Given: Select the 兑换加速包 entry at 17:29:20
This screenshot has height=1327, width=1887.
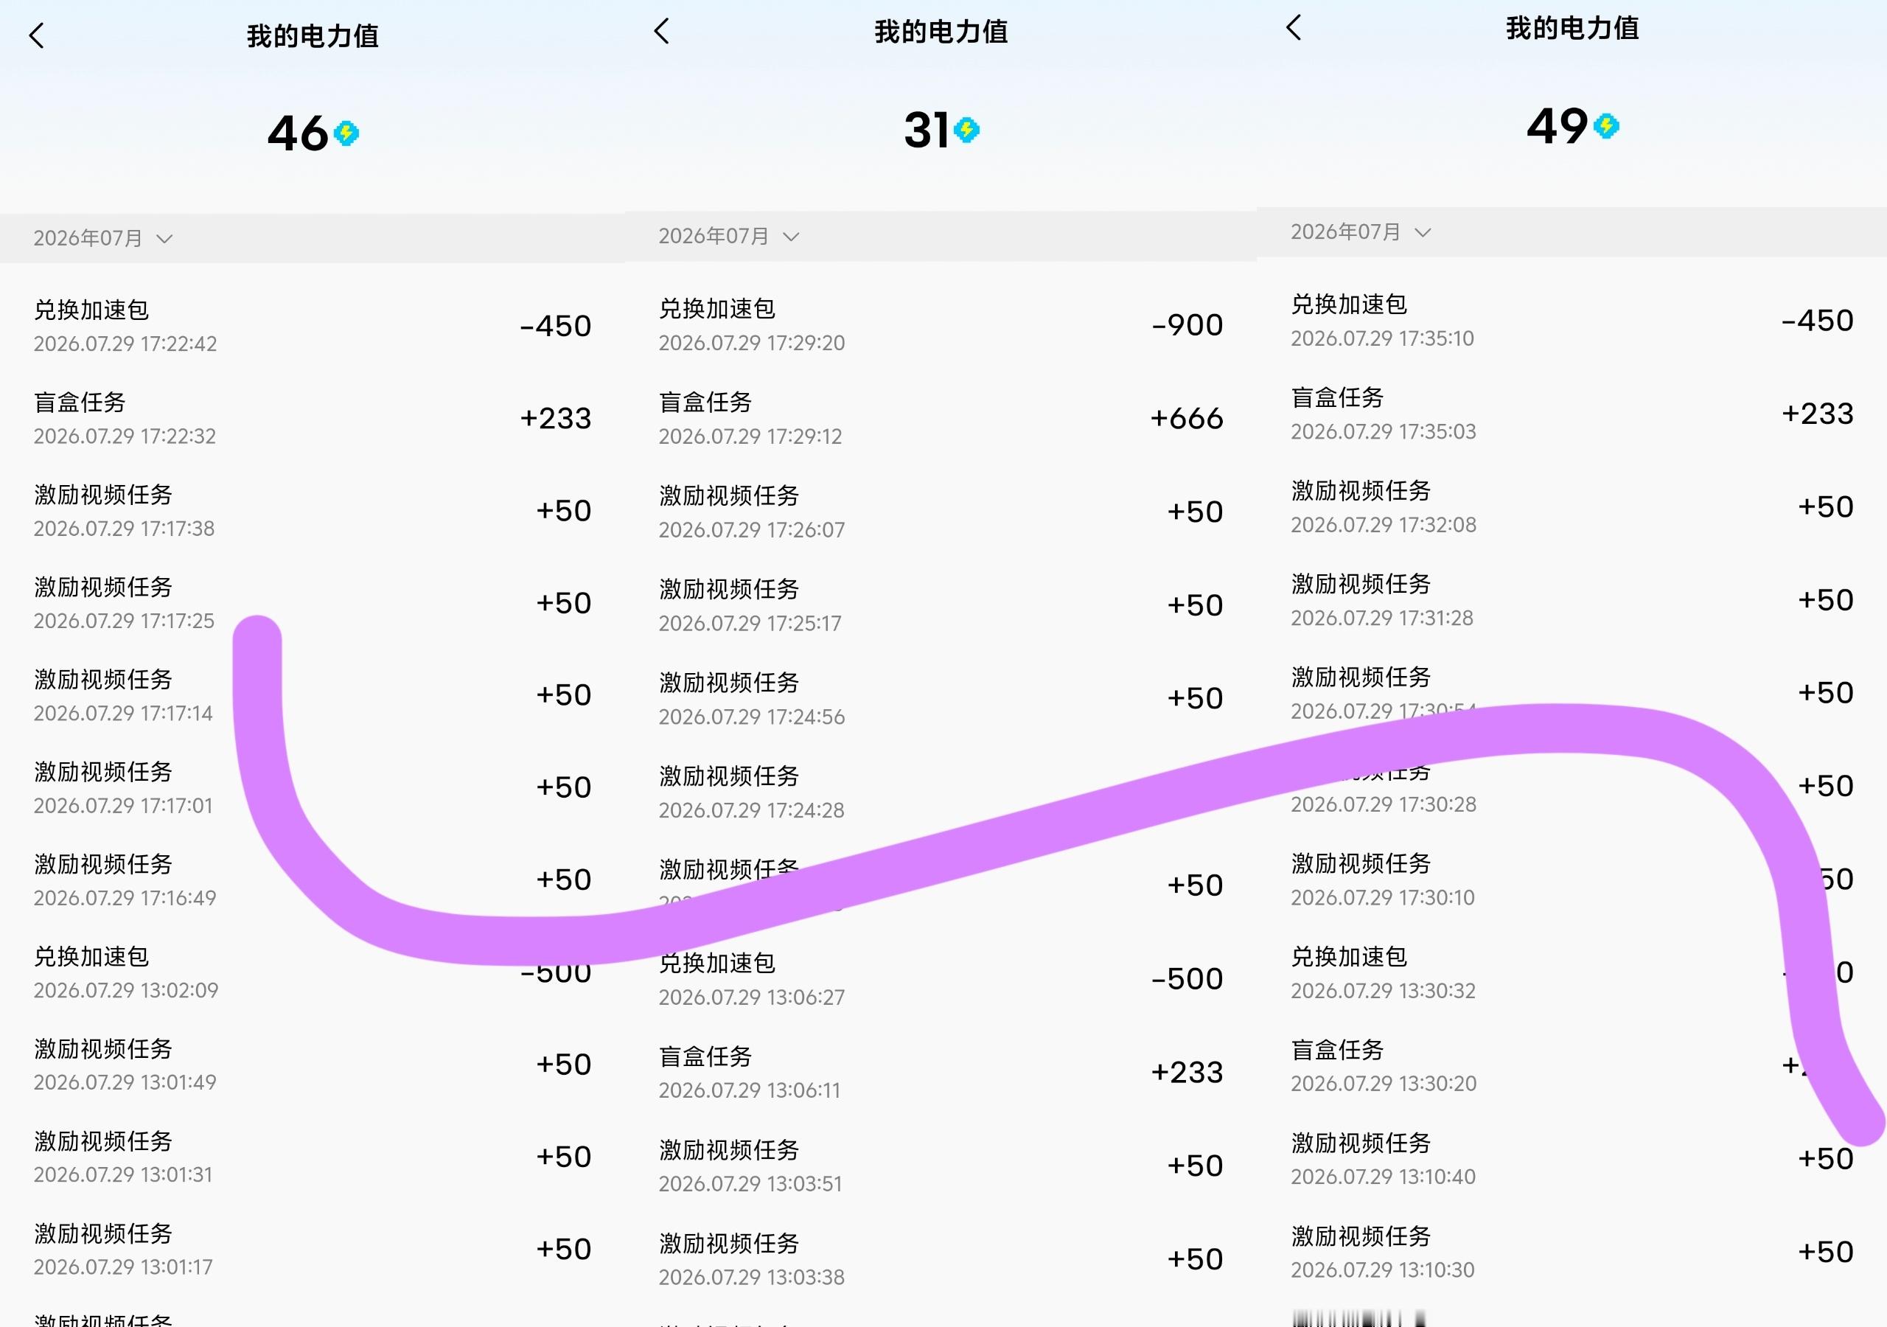Looking at the screenshot, I should 941,325.
